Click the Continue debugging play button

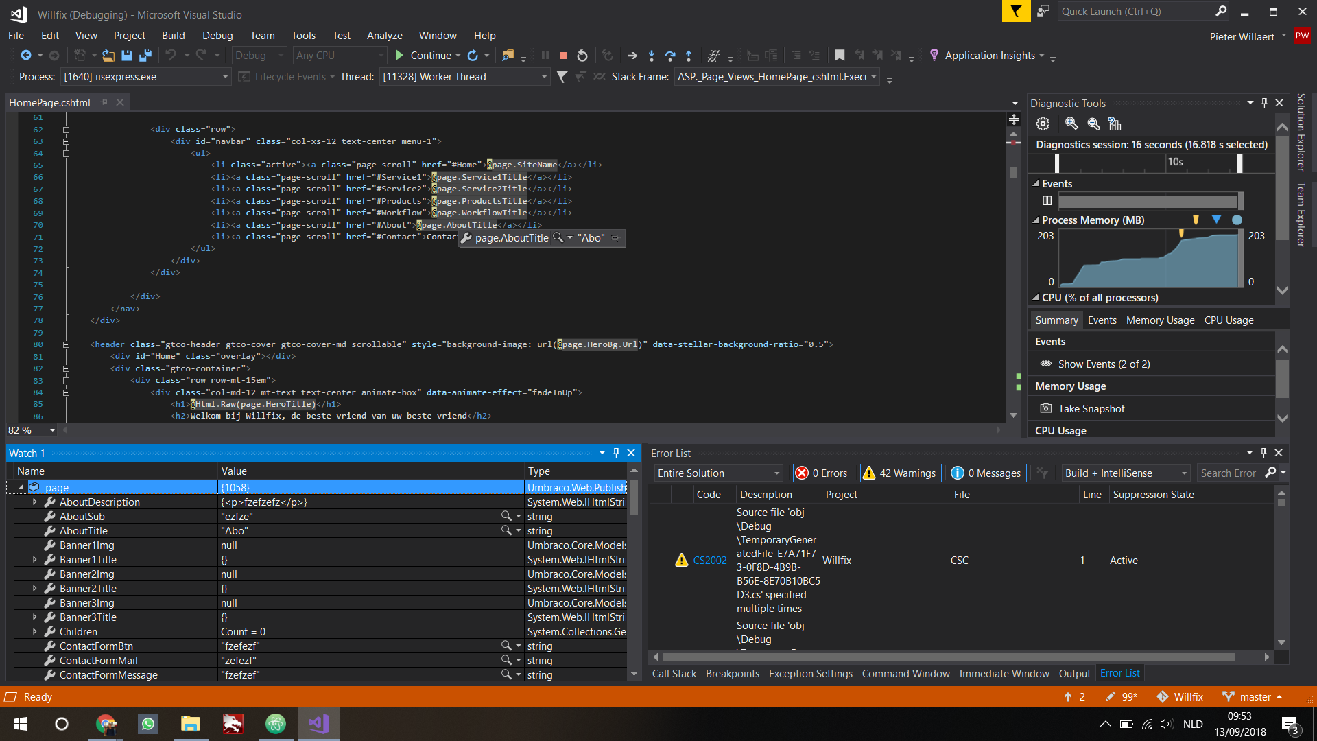[399, 56]
